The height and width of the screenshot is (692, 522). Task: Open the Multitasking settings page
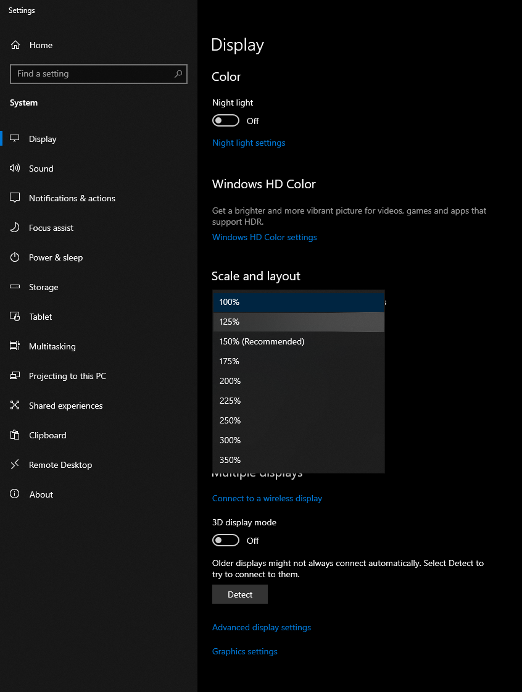[x=52, y=346]
